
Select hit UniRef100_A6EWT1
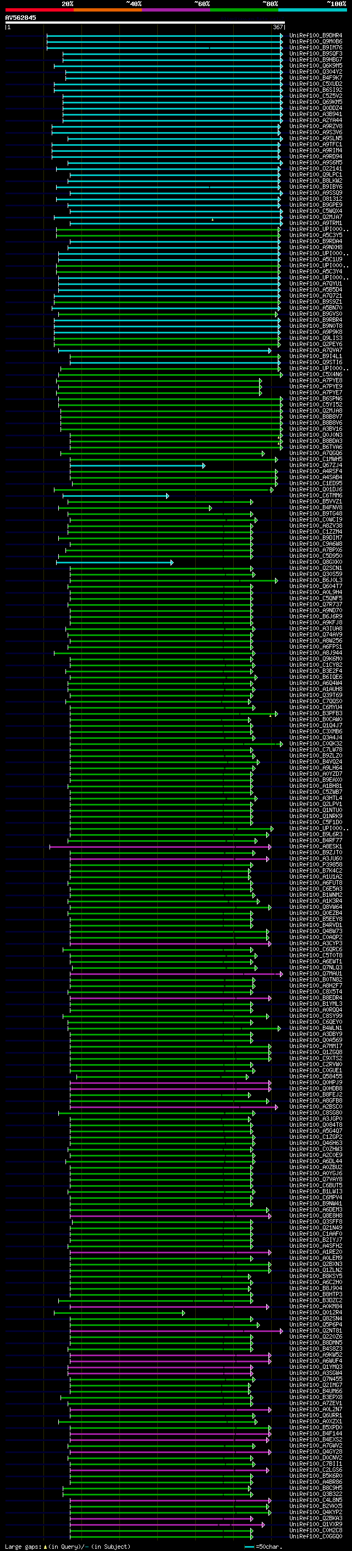coord(315,962)
